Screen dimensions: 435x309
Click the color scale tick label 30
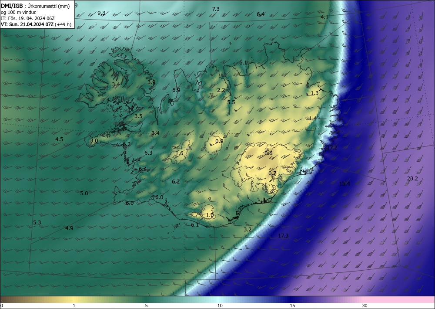[x=365, y=306]
